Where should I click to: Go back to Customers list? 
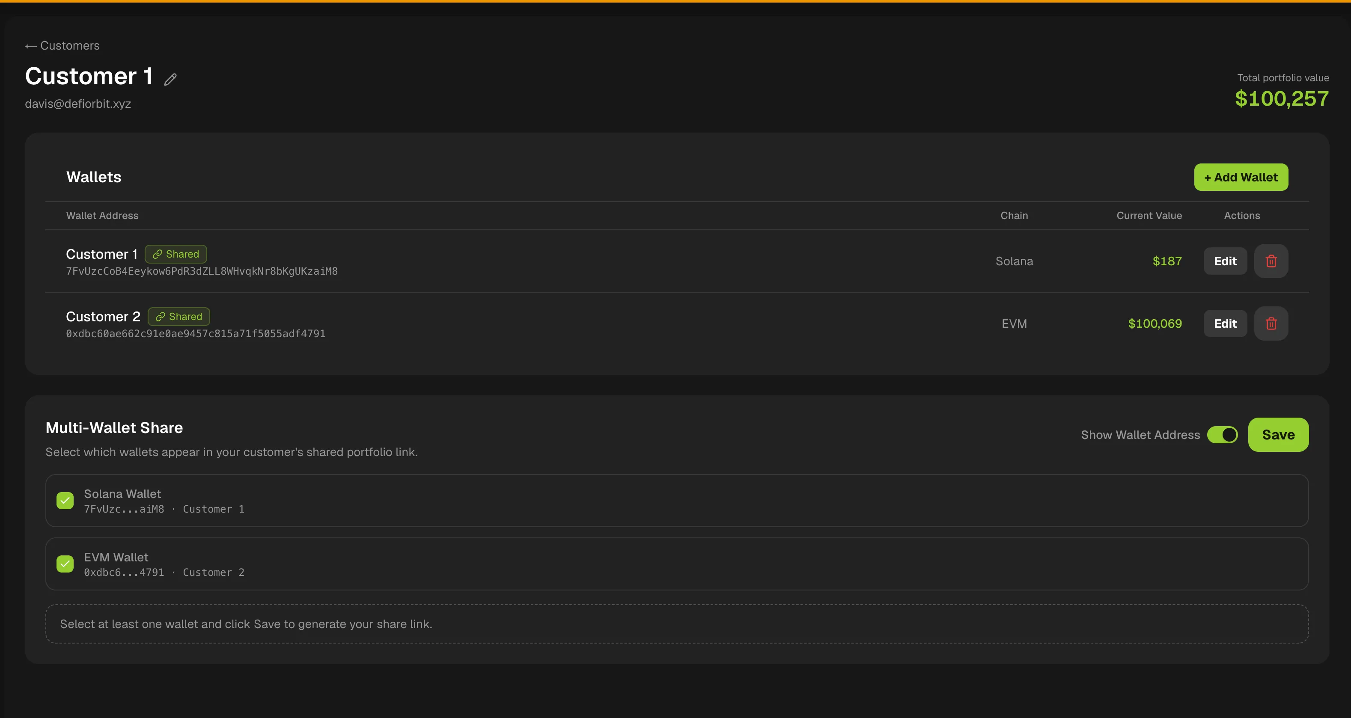tap(62, 46)
